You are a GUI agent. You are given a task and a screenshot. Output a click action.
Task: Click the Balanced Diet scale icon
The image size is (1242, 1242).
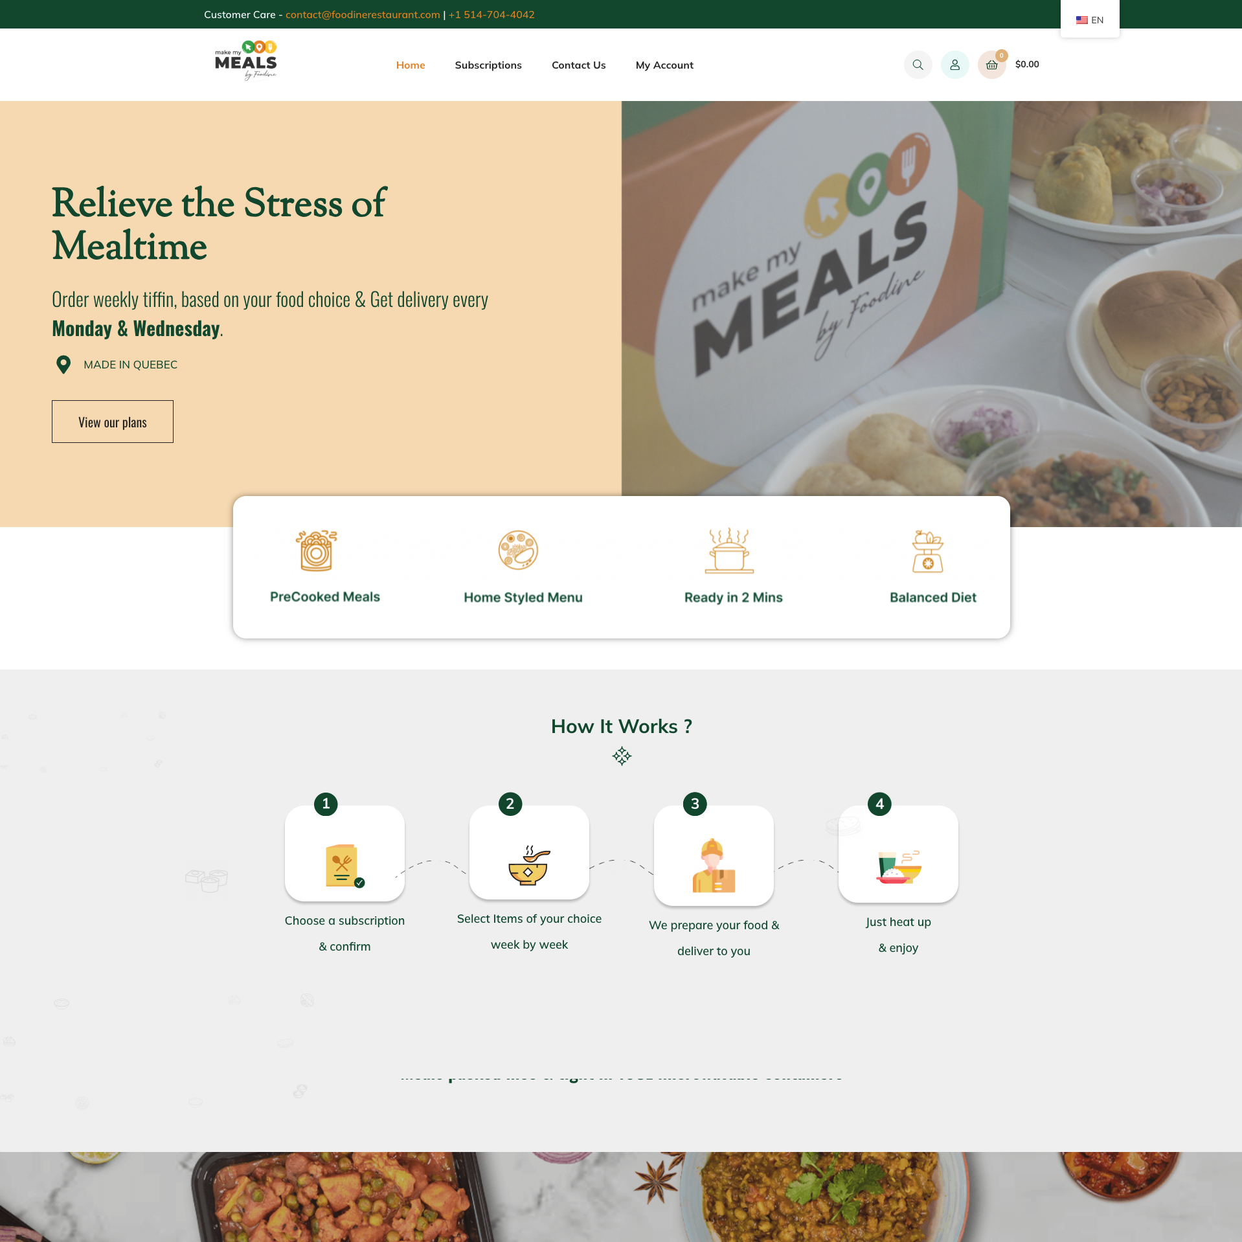tap(928, 551)
